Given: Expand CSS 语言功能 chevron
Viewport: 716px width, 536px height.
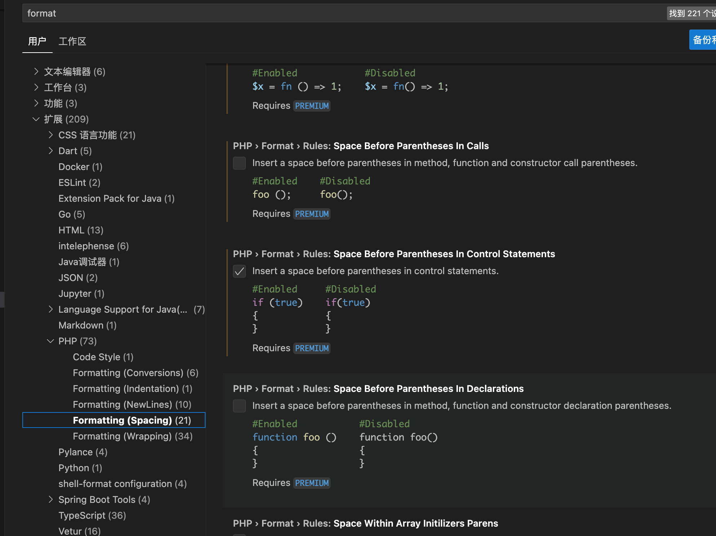Looking at the screenshot, I should 50,135.
